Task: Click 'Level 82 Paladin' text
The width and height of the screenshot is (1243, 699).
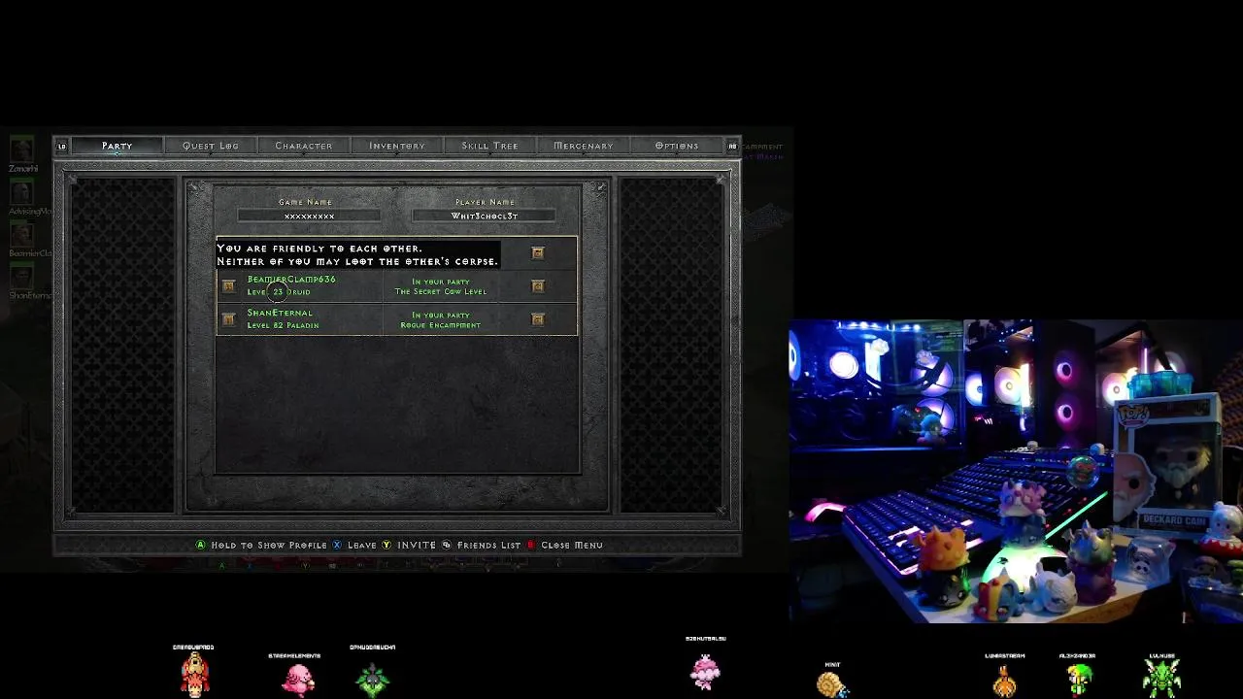Action: click(283, 325)
